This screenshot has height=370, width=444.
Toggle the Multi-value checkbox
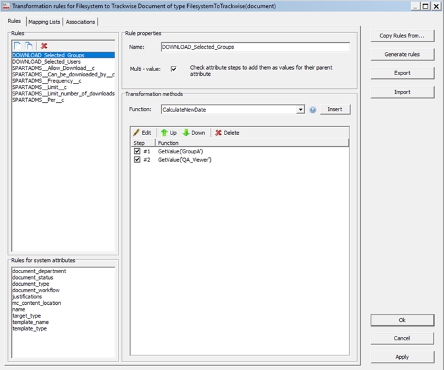click(174, 68)
